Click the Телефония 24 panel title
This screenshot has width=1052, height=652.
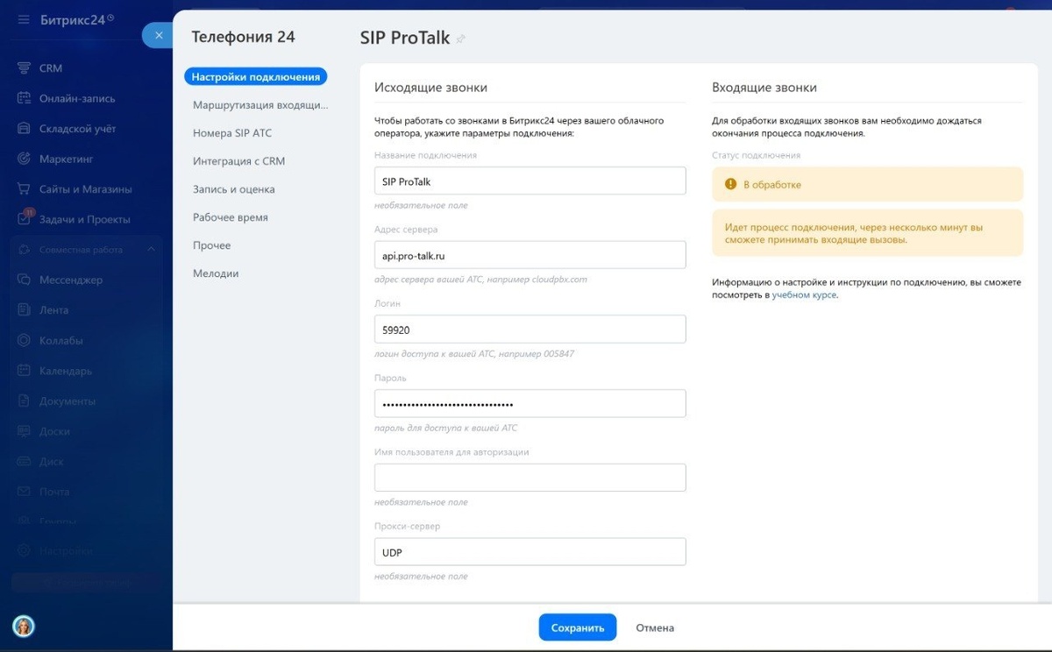[x=244, y=37]
